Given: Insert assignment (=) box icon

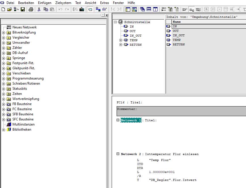Looking at the screenshot, I should click(220, 9).
